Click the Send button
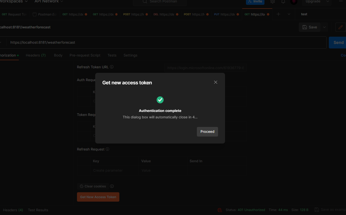 point(338,43)
